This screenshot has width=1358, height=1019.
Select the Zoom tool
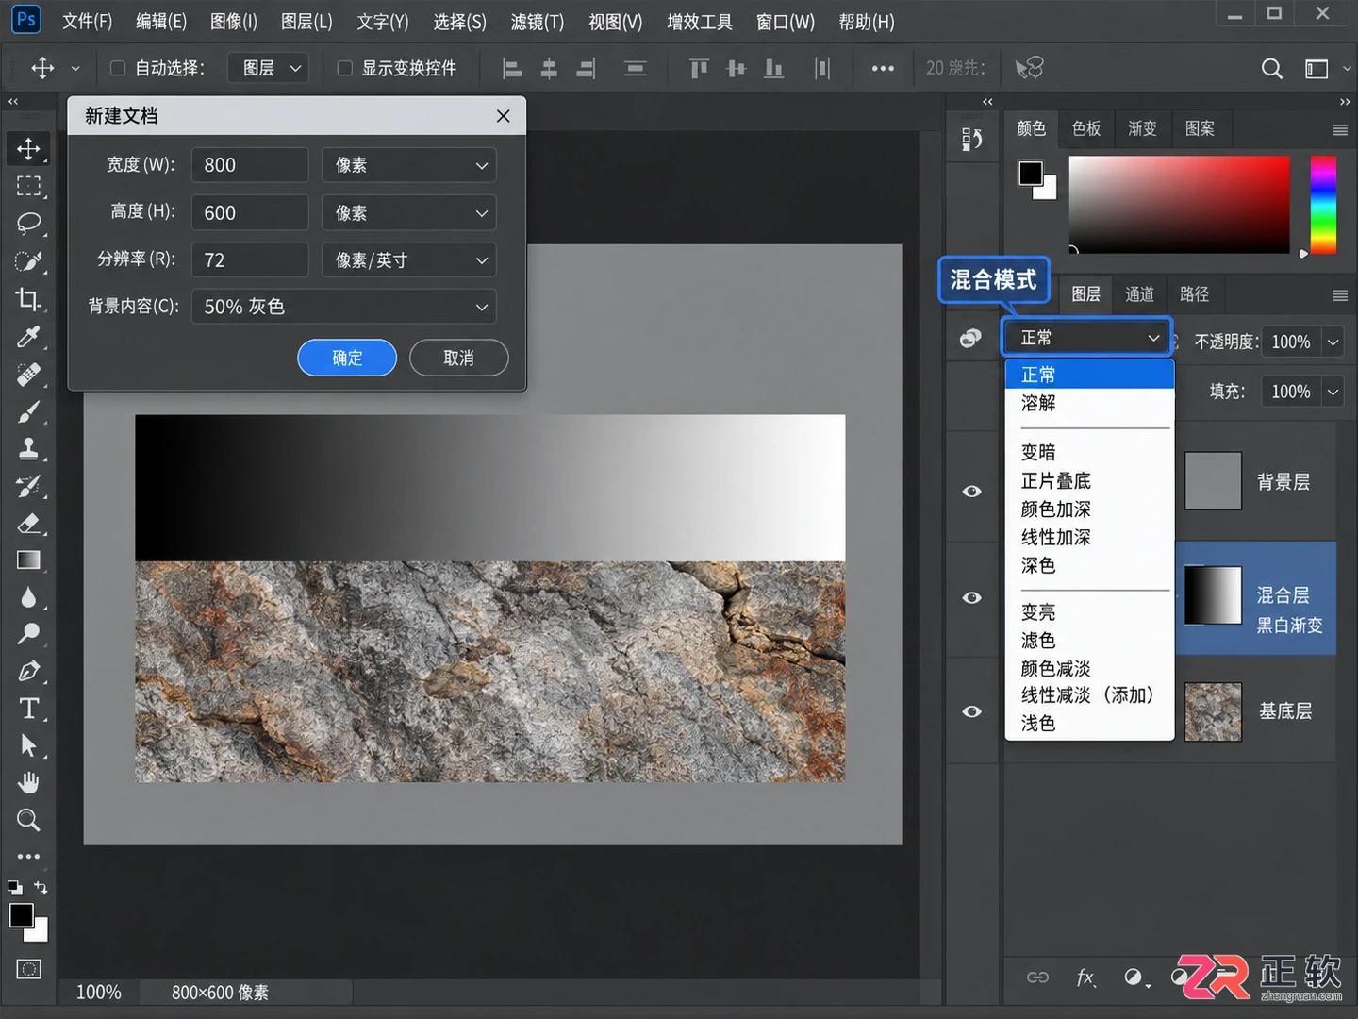point(28,820)
